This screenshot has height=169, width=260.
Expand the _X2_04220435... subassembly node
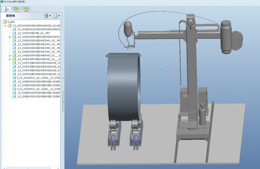pyautogui.click(x=10, y=37)
